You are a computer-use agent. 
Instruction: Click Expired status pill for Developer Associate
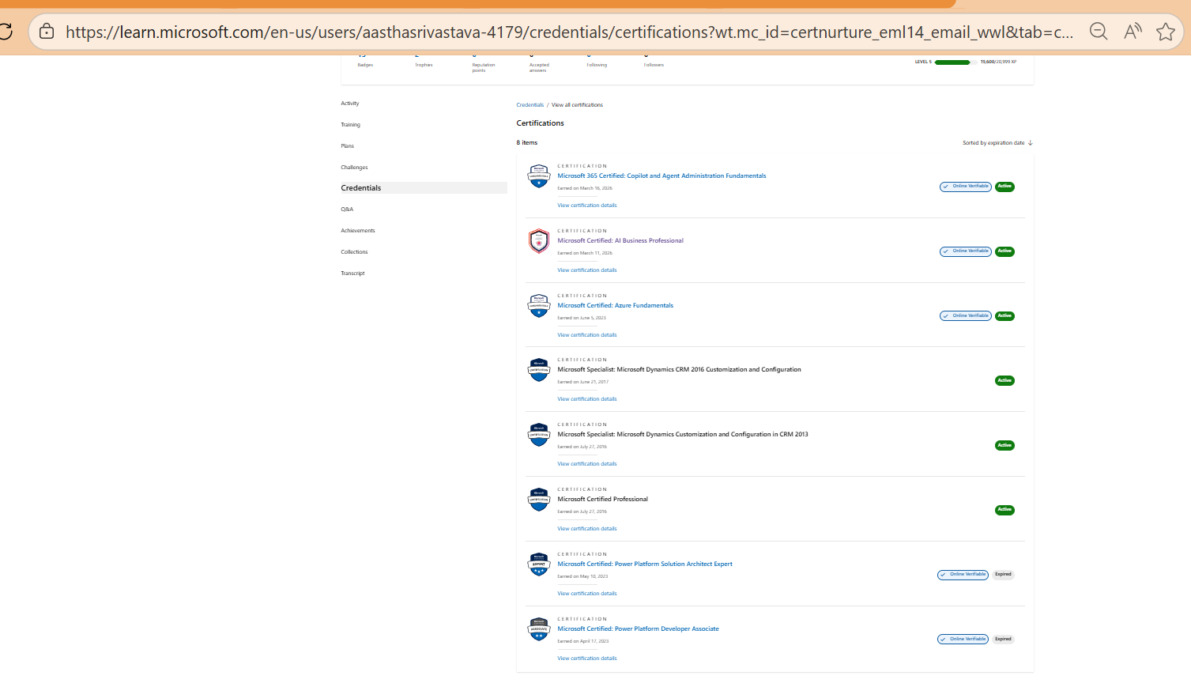[1003, 640]
